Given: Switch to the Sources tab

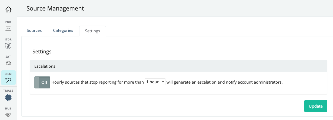Looking at the screenshot, I should click(34, 30).
